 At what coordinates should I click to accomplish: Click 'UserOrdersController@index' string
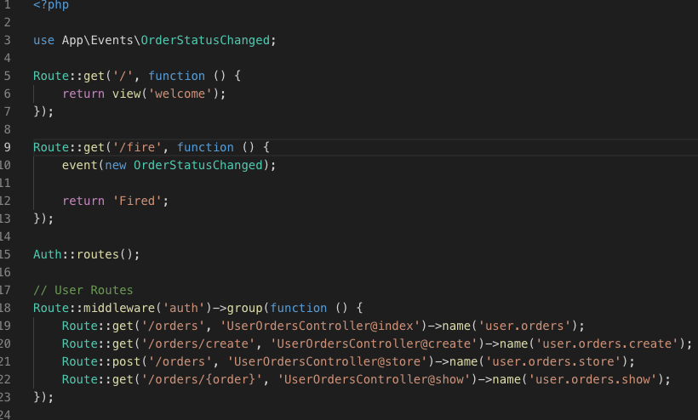pyautogui.click(x=320, y=326)
